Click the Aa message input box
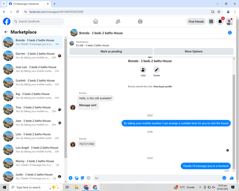The width and height of the screenshot is (239, 191). point(157,178)
